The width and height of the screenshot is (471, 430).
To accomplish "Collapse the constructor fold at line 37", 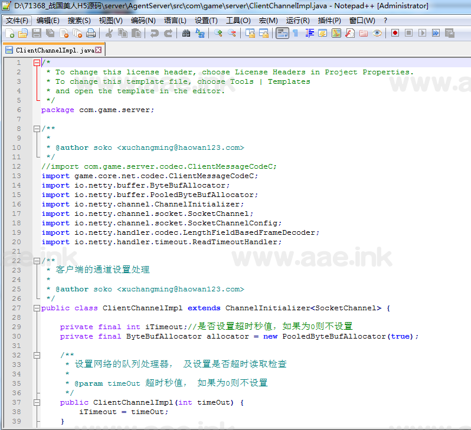I will pyautogui.click(x=37, y=402).
